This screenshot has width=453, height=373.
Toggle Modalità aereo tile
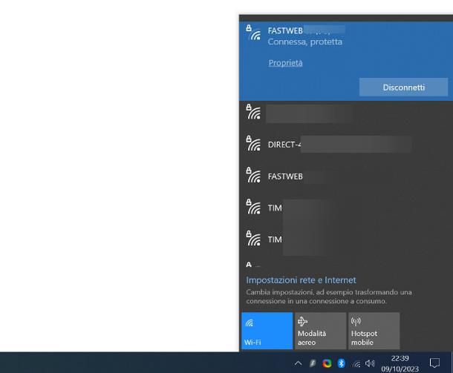(x=320, y=331)
